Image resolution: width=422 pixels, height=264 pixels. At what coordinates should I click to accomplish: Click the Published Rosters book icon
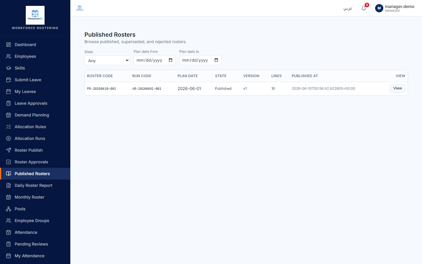pyautogui.click(x=8, y=174)
